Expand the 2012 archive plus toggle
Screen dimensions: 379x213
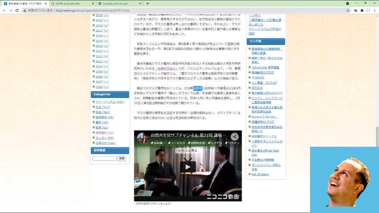click(x=106, y=56)
